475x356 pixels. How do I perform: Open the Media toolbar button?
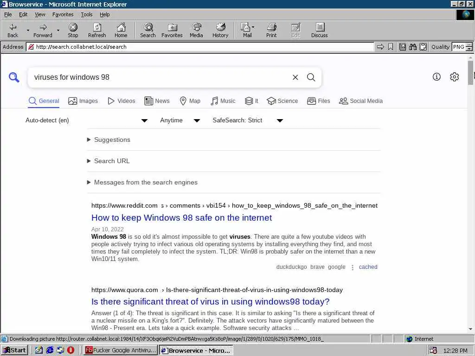point(196,30)
